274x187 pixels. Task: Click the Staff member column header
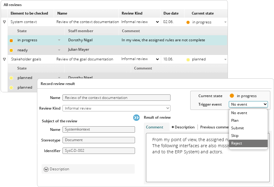80,31
